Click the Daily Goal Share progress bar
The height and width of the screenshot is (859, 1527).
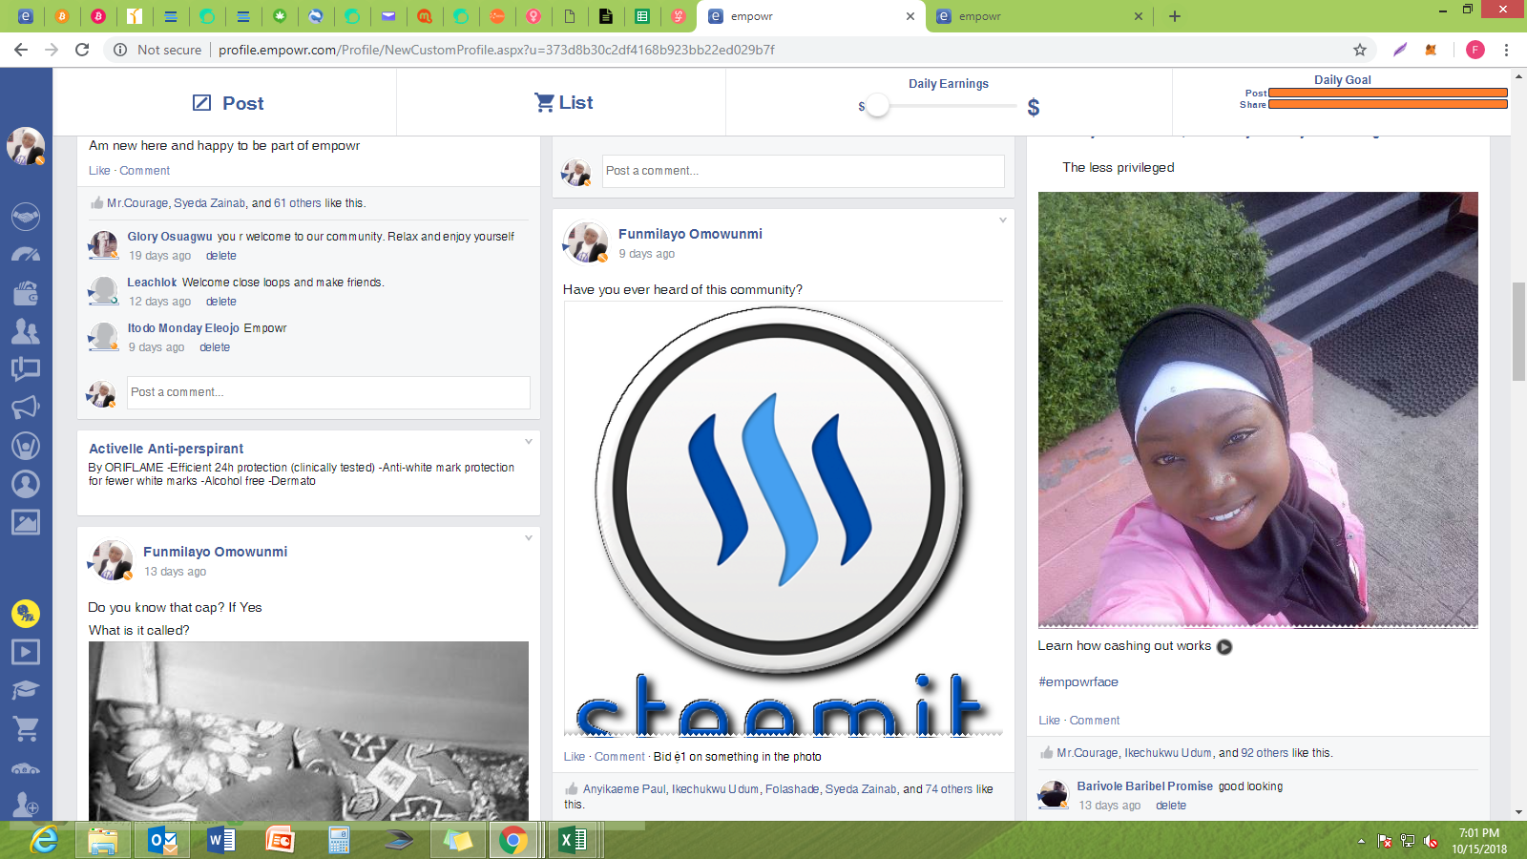coord(1388,104)
